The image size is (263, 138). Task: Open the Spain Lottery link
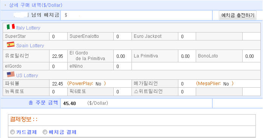pyautogui.click(x=30, y=45)
